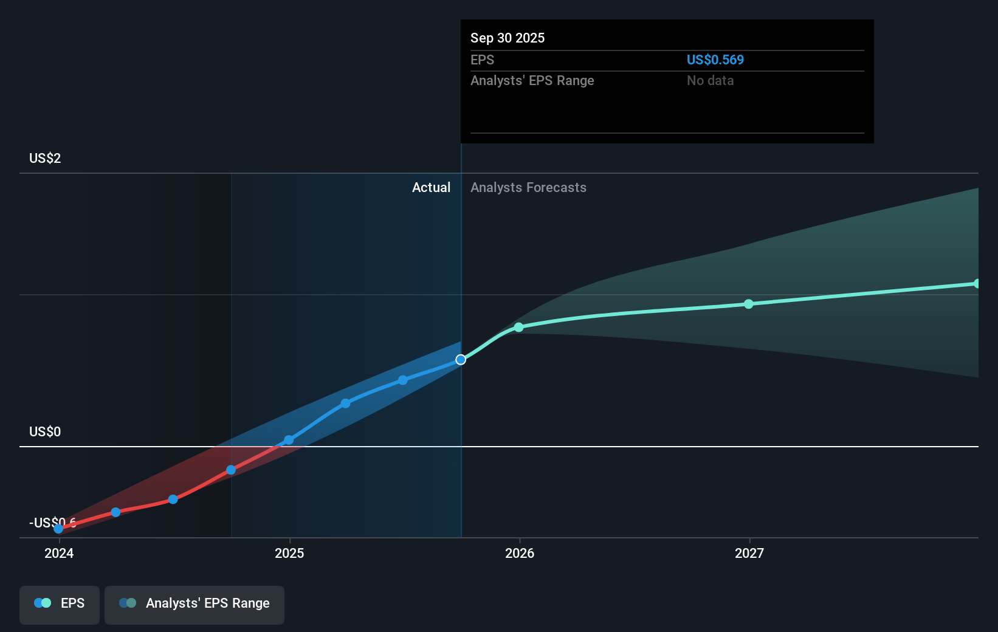
Task: Click the 'Sep 30 2025' tooltip date
Action: tap(508, 38)
